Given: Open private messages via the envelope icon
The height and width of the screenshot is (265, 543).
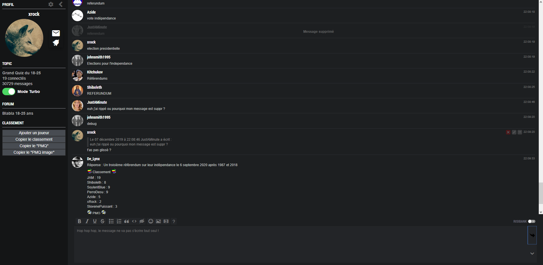Looking at the screenshot, I should (56, 33).
